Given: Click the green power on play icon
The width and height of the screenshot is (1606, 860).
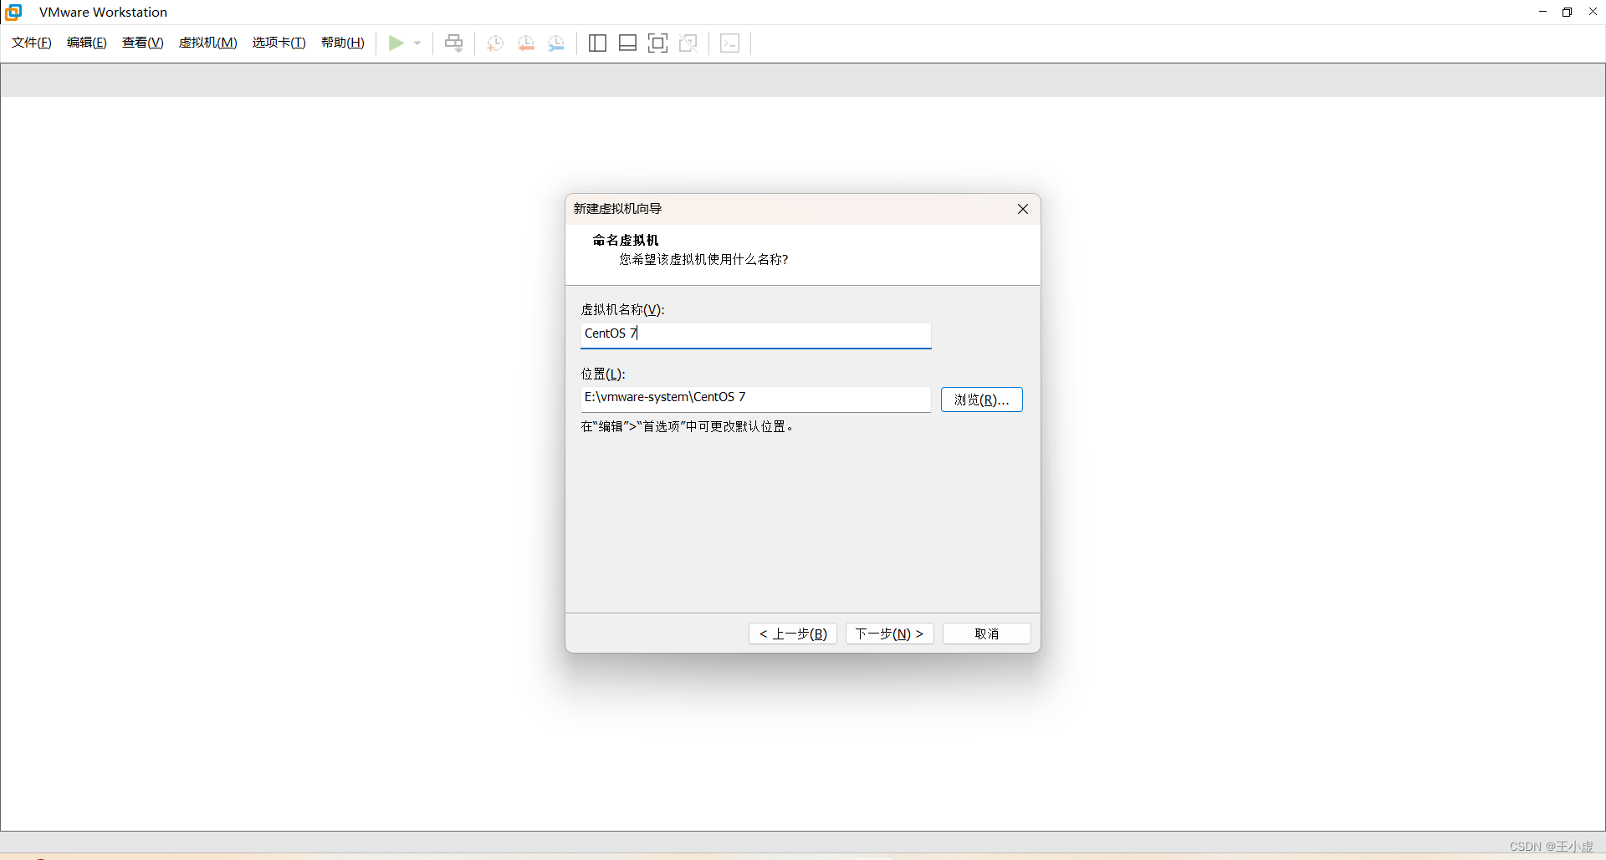Looking at the screenshot, I should point(396,43).
